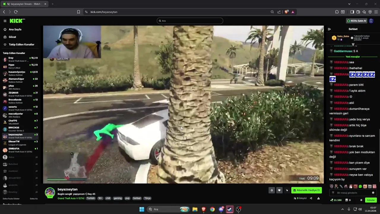Click the 3 İzleyici viewer count

[x=300, y=198]
